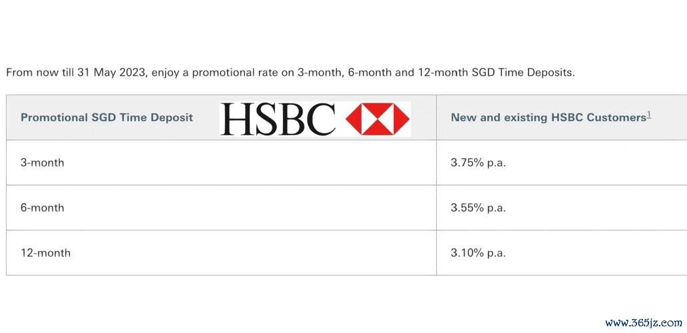687x333 pixels.
Task: Click the promotional rate intro sentence
Action: (x=290, y=73)
